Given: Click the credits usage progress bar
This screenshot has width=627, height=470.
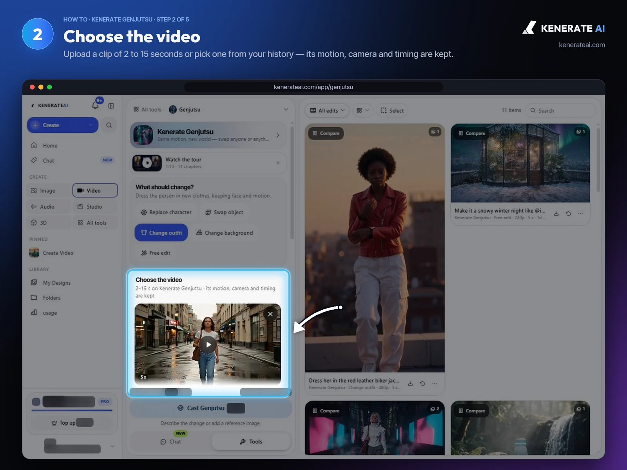Looking at the screenshot, I should [x=72, y=410].
